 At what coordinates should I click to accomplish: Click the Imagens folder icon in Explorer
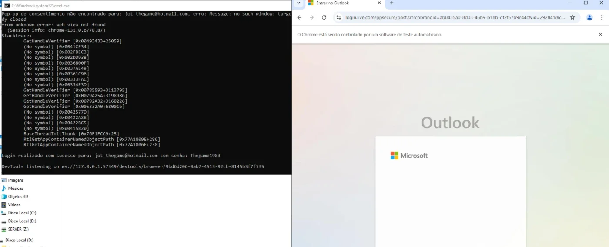(4, 180)
